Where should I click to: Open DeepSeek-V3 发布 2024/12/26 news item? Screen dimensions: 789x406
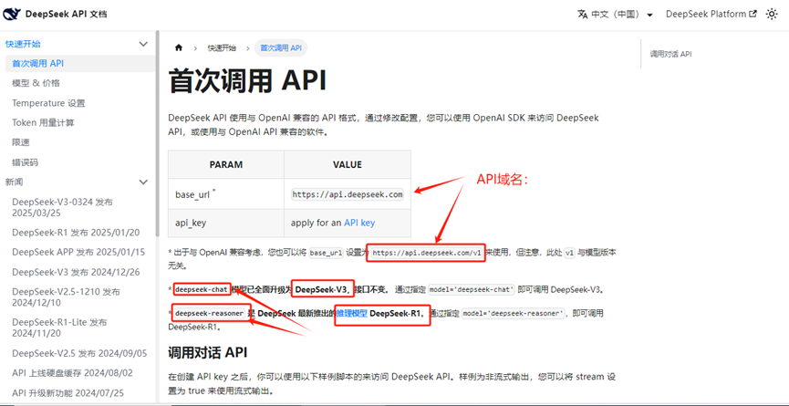(x=76, y=272)
